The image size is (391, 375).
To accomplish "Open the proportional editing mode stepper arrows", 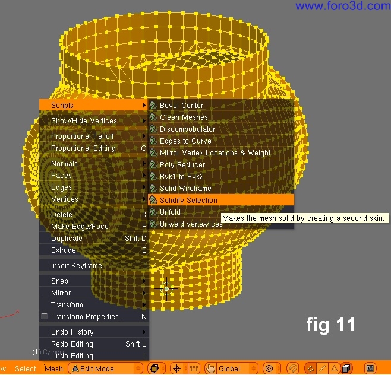I will [x=278, y=368].
